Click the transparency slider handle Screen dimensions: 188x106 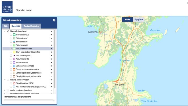[53, 100]
